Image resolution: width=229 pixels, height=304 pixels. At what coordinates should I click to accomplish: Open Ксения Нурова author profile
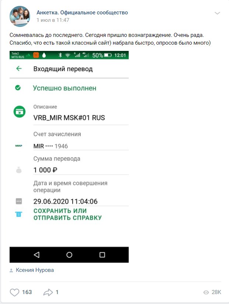coord(35,270)
